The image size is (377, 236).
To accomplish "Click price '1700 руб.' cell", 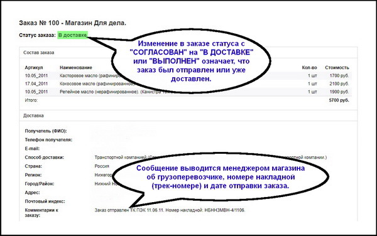I will pos(339,75).
